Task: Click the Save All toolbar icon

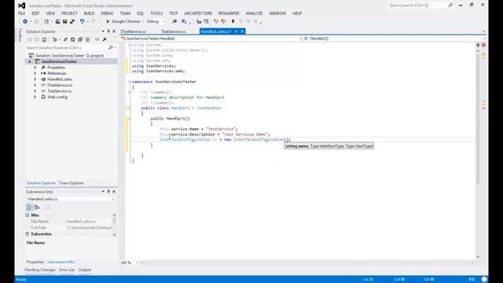Action: (x=72, y=21)
